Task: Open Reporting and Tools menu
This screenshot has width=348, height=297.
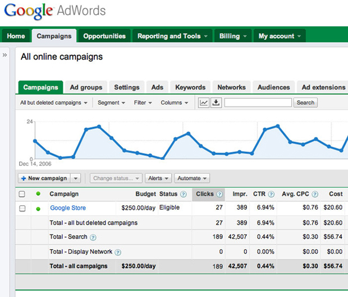Action: 172,36
